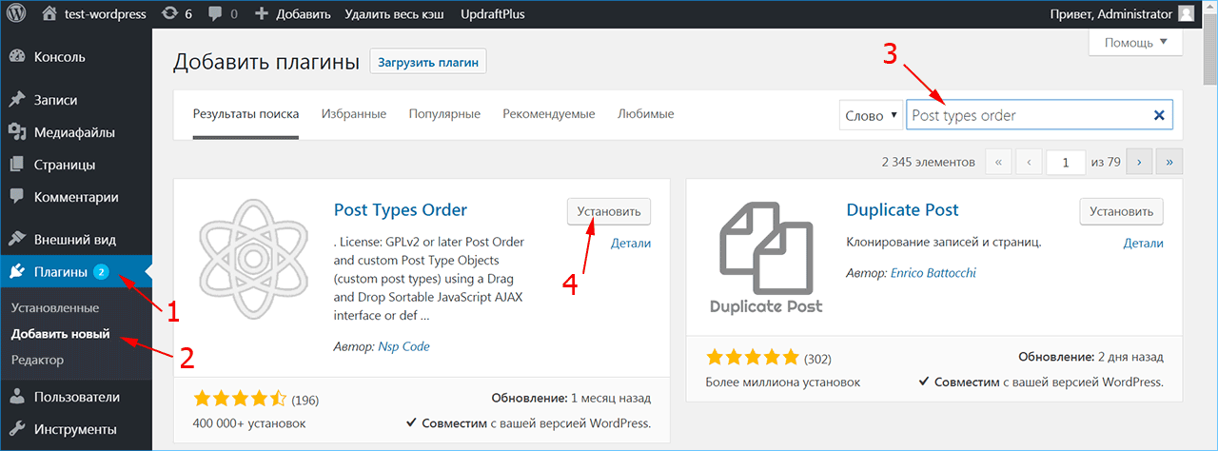
Task: Open the Duplicate Post plugin icon
Action: pyautogui.click(x=765, y=257)
